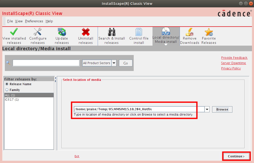The width and height of the screenshot is (254, 163).
Task: Click the release search text field
Action: (x=46, y=63)
